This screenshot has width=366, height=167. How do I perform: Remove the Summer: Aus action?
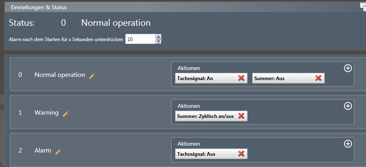(318, 78)
